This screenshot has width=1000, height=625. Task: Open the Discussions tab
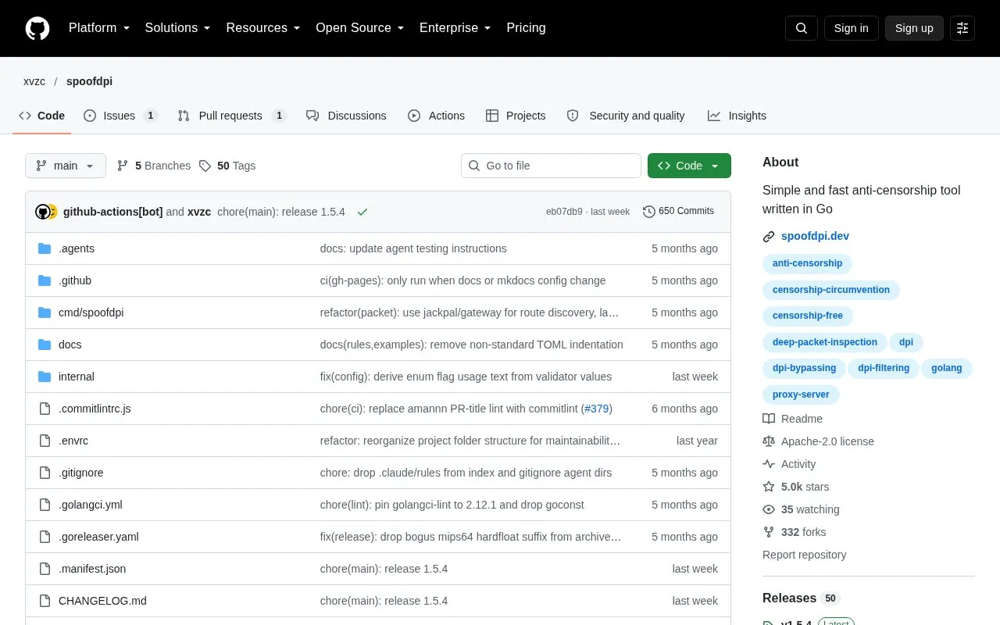click(x=346, y=116)
